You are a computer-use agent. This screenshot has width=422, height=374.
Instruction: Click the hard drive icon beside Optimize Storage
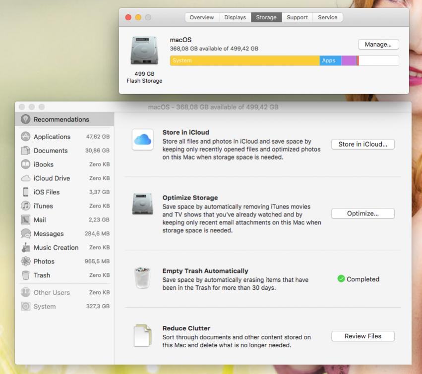(143, 204)
